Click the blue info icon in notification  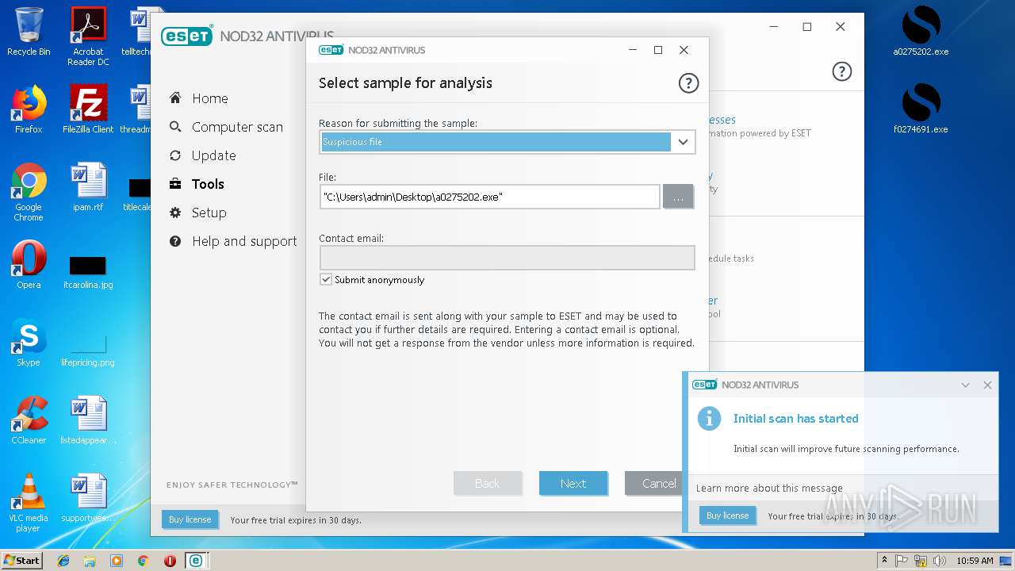(x=709, y=418)
